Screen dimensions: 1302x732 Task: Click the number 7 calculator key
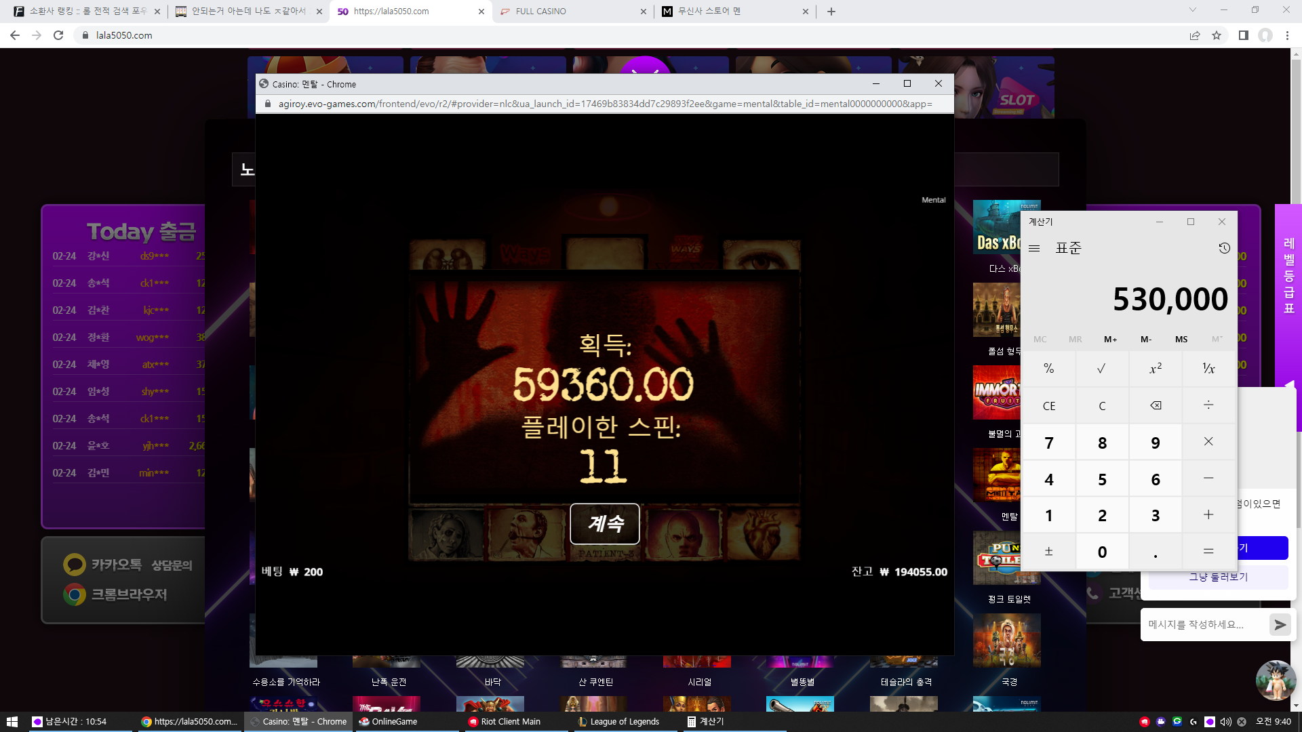coord(1048,443)
